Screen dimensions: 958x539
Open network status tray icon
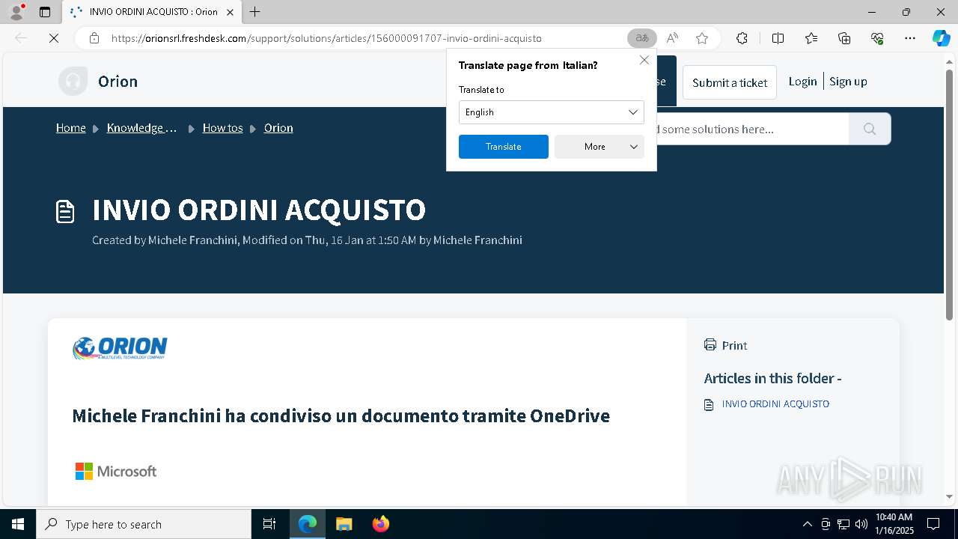(843, 524)
